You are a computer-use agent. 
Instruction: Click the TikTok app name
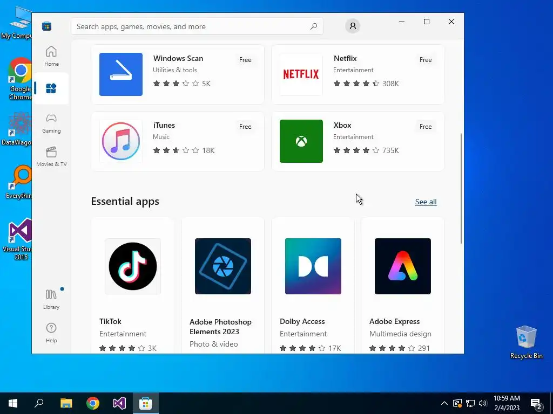[x=110, y=321]
